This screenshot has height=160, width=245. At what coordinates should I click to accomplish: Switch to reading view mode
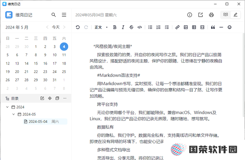[225, 15]
